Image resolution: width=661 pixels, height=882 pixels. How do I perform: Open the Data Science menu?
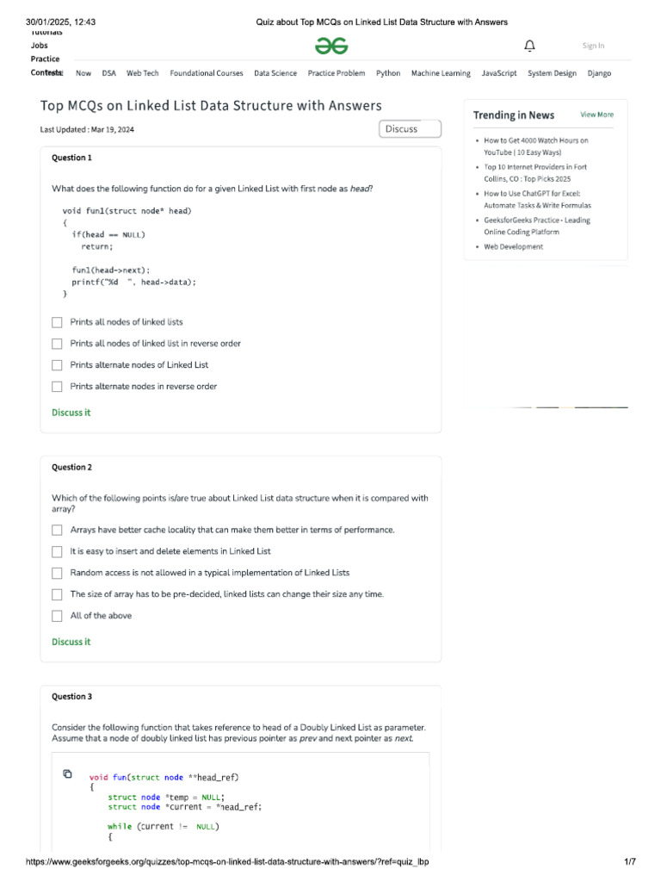point(275,73)
